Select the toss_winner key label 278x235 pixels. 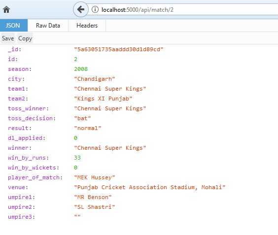(x=28, y=108)
